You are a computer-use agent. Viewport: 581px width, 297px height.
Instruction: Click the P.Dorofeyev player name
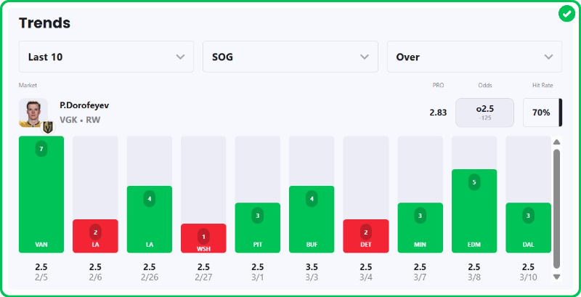(84, 106)
